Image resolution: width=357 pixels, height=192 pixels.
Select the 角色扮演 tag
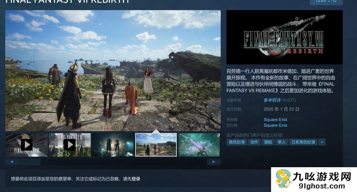pos(238,142)
